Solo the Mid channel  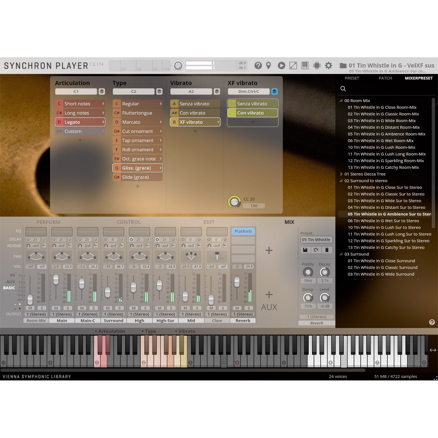coord(197,308)
